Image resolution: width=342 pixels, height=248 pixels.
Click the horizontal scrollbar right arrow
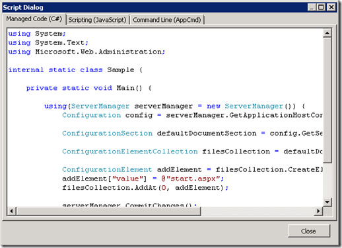click(318, 211)
